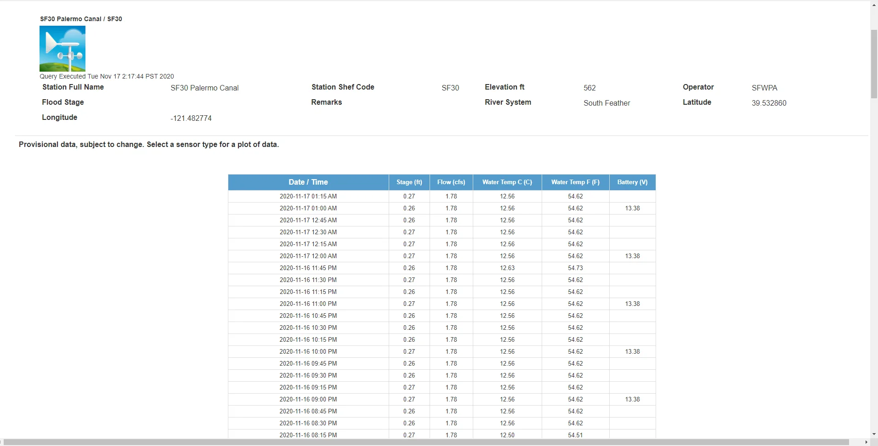
Task: Click date cell 2020-11-16 09:15 PM
Action: pyautogui.click(x=308, y=387)
